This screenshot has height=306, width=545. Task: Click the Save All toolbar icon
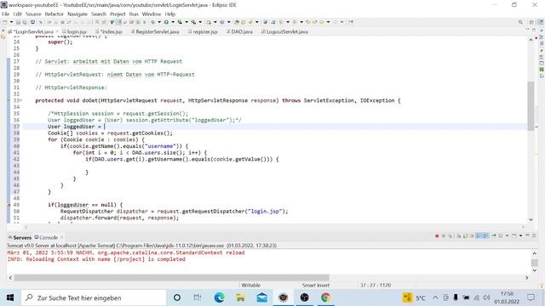point(25,22)
